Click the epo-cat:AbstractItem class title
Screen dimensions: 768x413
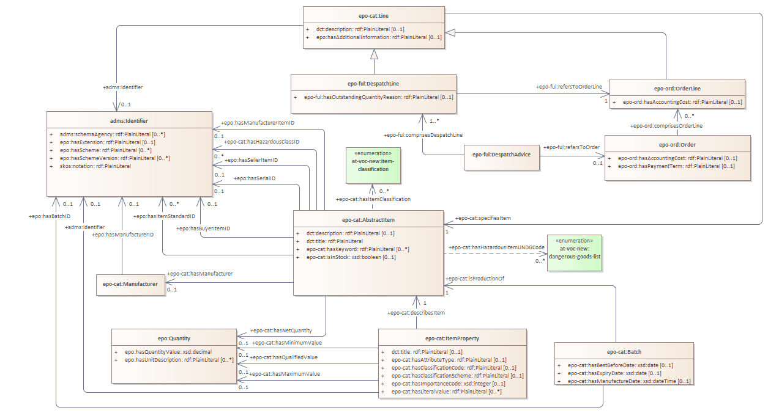pos(368,221)
